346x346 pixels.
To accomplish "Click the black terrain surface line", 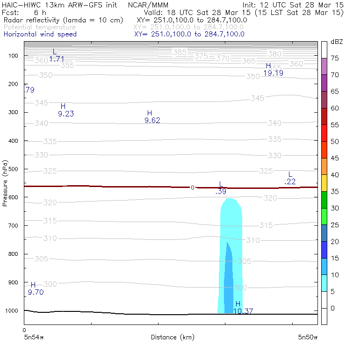I will 171,314.
